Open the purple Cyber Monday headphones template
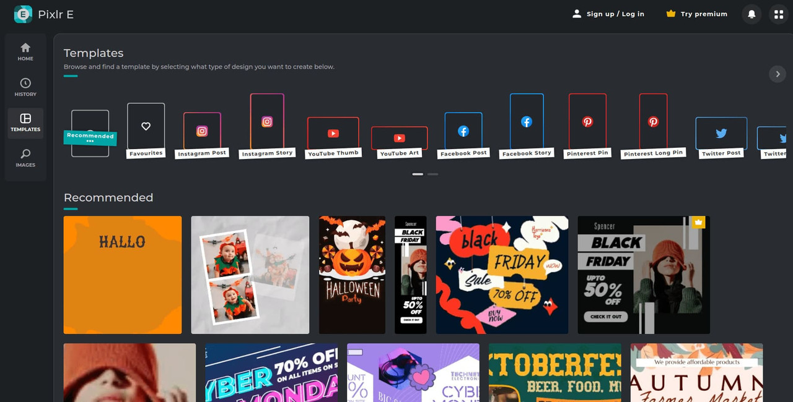Screen dimensions: 793x402 click(413, 373)
